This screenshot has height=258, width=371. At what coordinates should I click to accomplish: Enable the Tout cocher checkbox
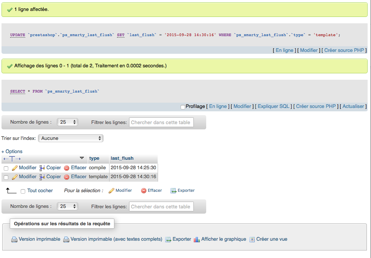pos(23,191)
